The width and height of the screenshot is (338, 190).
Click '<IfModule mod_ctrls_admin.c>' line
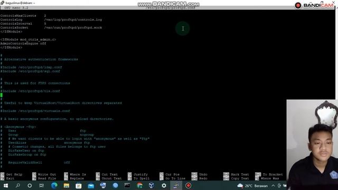pos(28,40)
